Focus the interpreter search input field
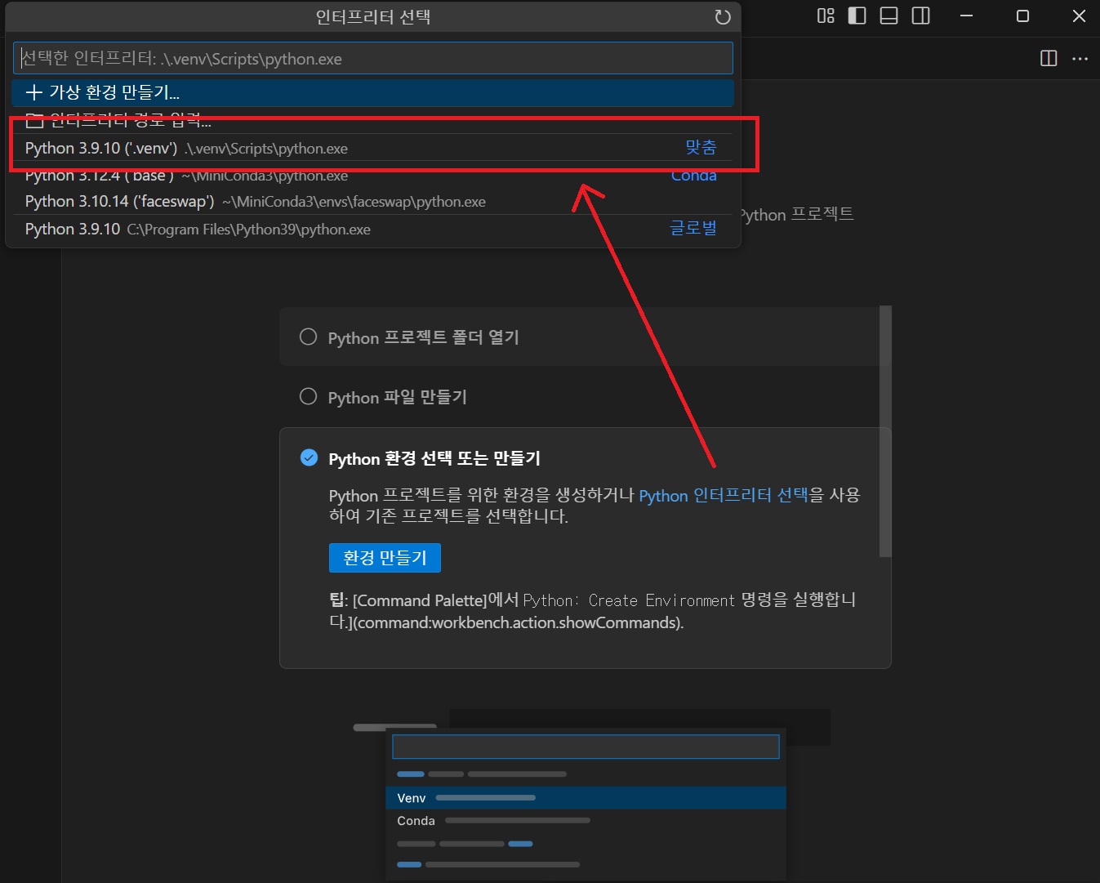Screen dimensions: 1100x883 point(372,59)
